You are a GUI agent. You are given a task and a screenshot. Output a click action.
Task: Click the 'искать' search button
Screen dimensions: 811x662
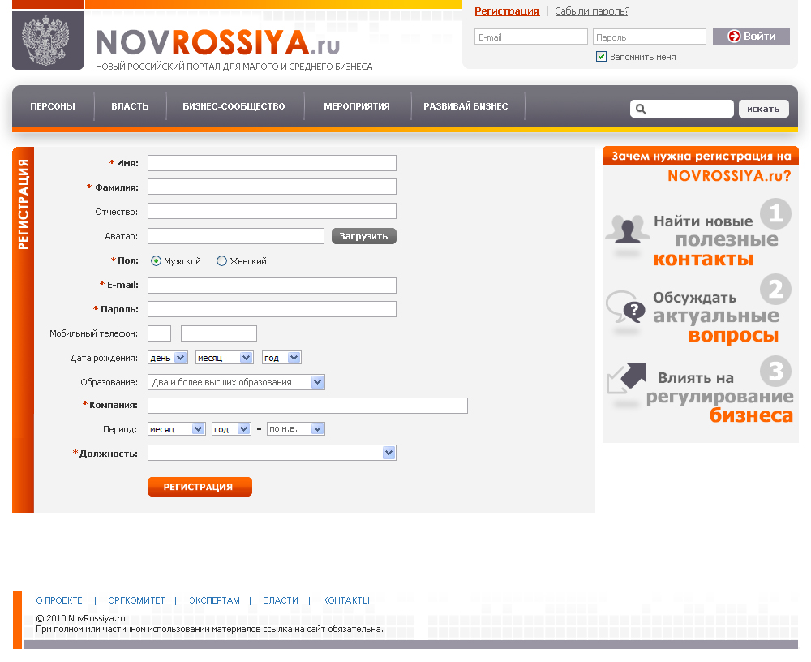(763, 109)
